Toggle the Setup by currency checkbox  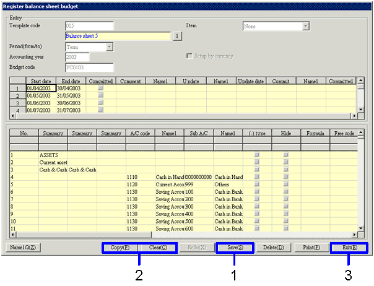coord(190,56)
